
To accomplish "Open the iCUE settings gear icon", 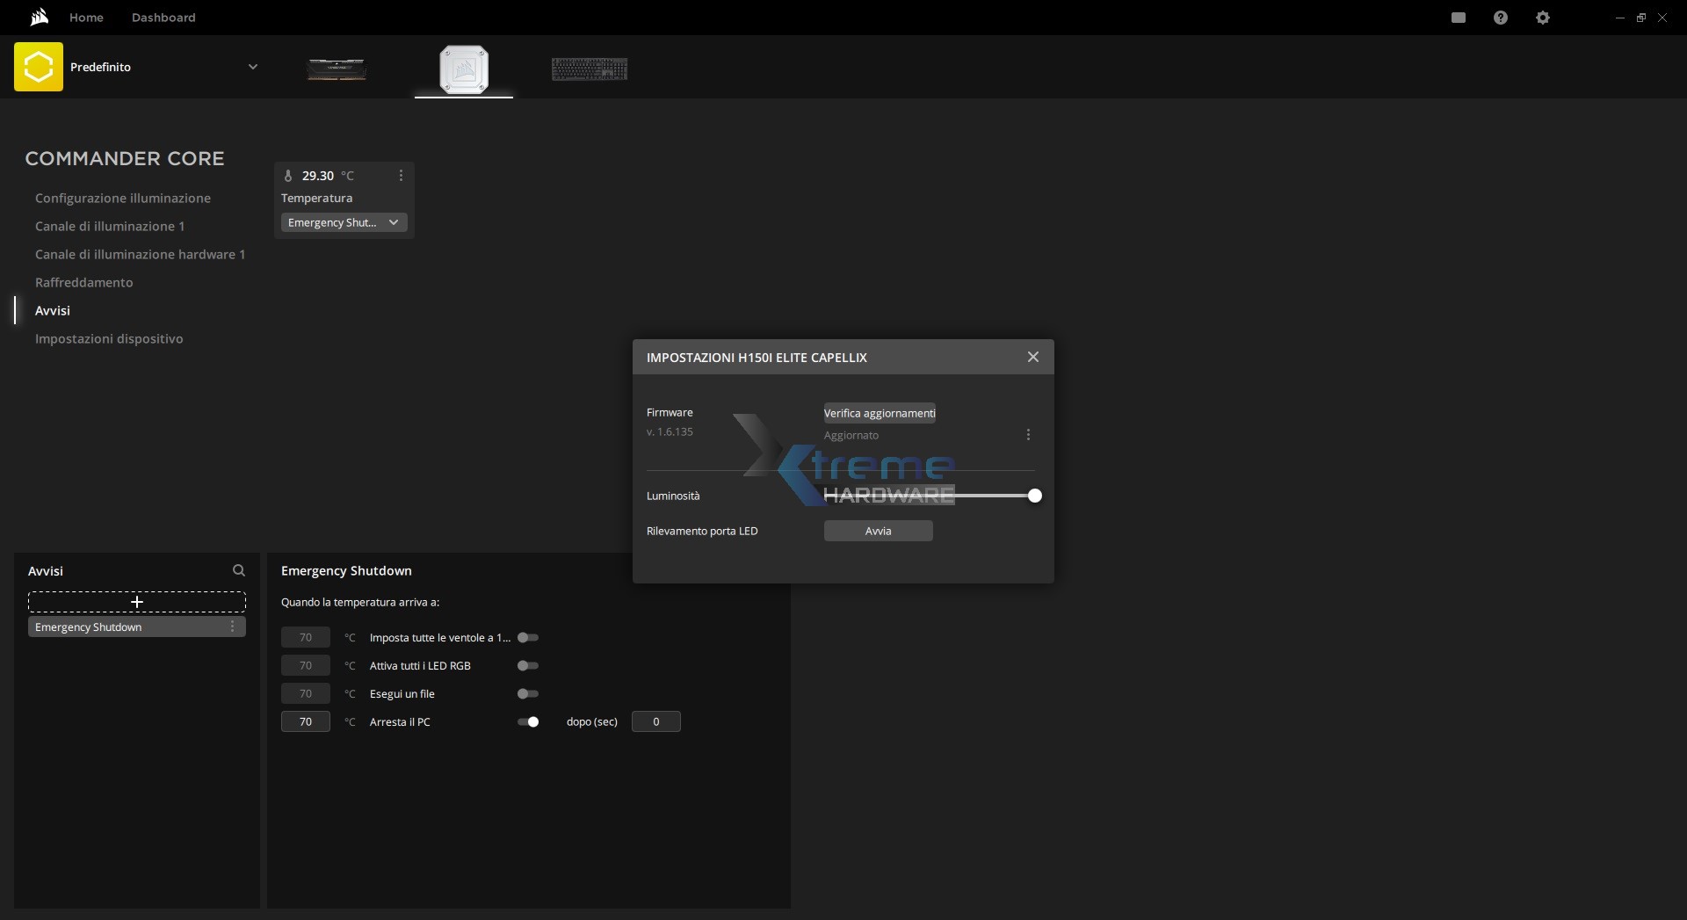I will 1543,18.
